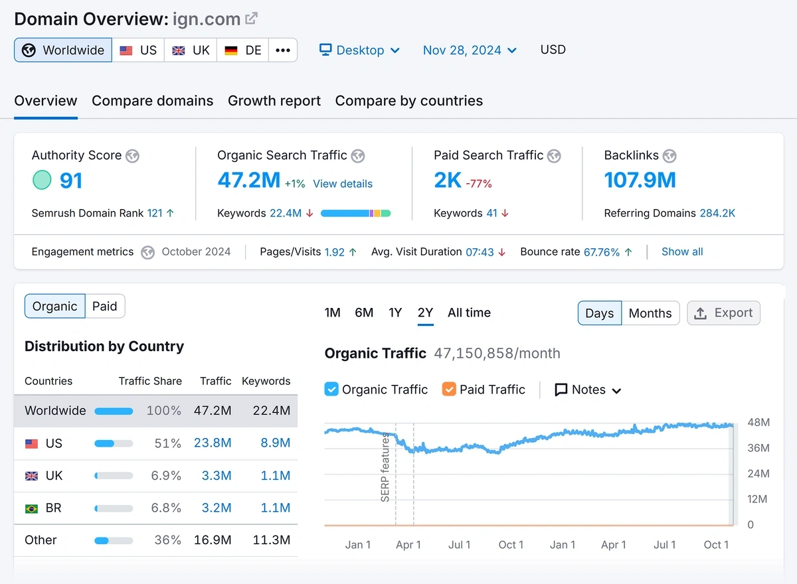Click the up arrow next to Pages/Visits 1.92
Viewport: 797px width, 584px height.
click(x=353, y=252)
